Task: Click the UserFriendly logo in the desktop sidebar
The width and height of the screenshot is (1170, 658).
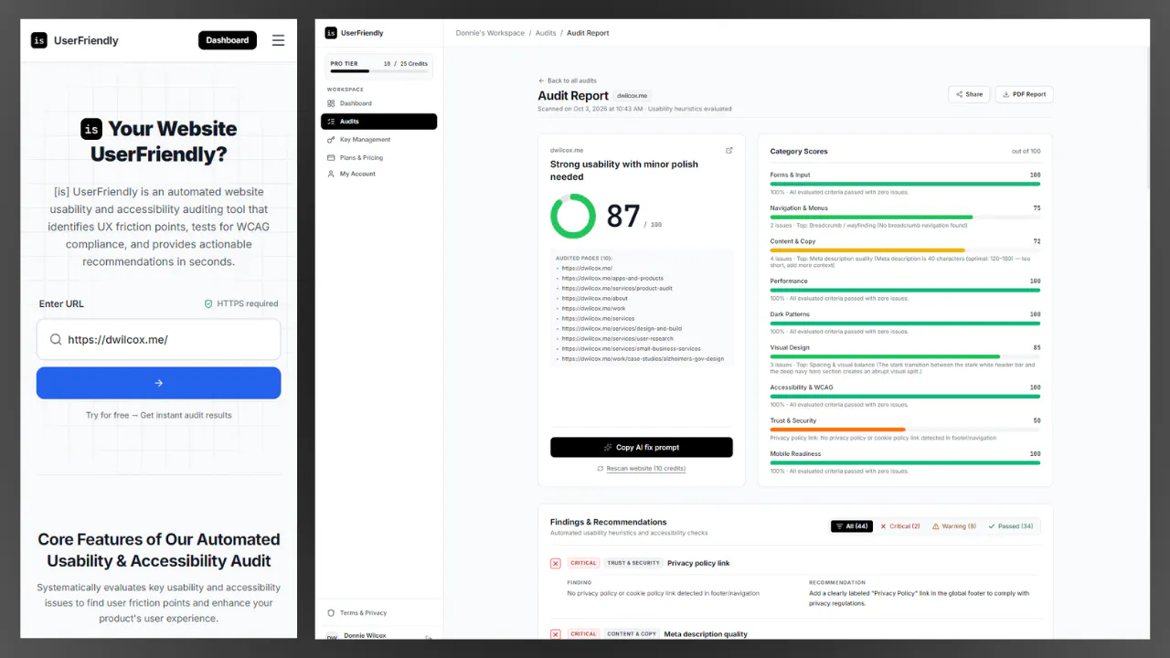Action: pyautogui.click(x=355, y=33)
